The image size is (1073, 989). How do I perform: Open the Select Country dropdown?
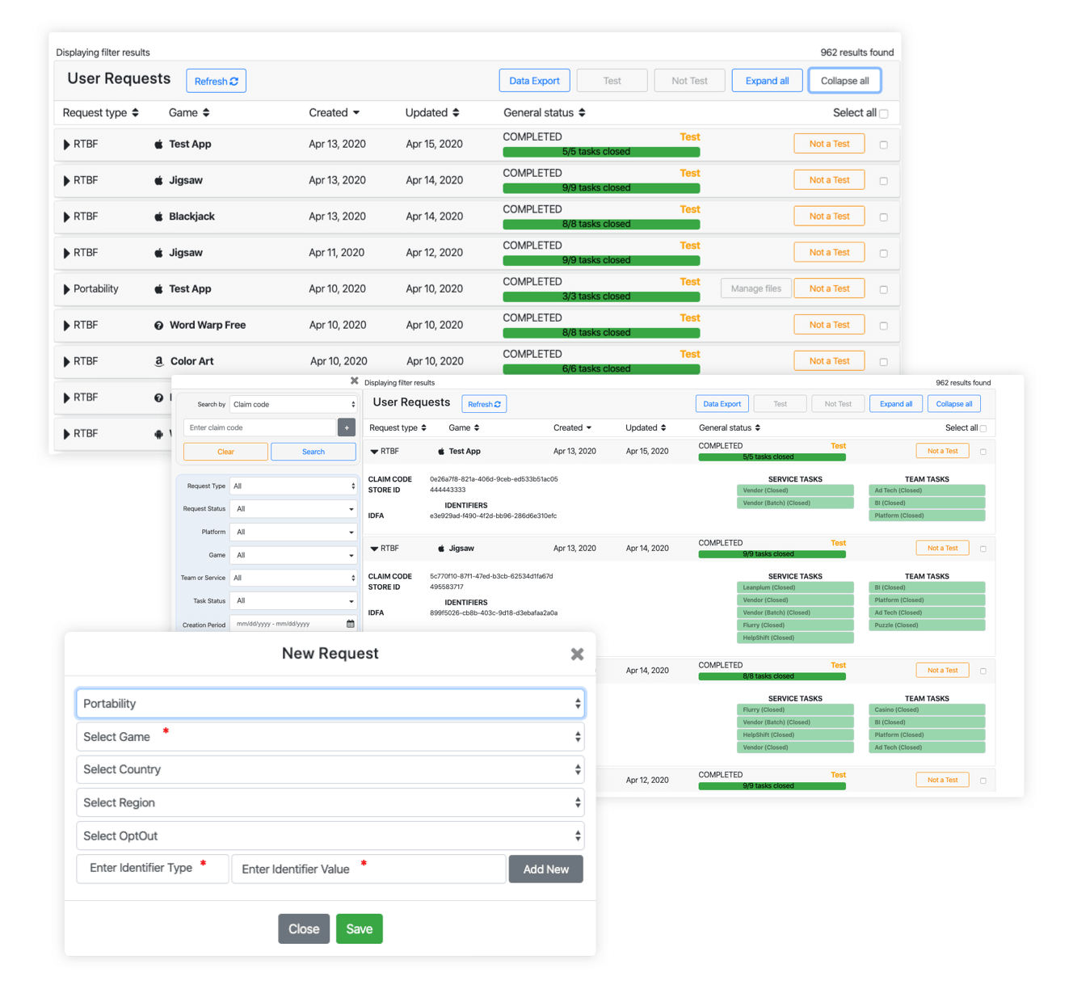(330, 770)
